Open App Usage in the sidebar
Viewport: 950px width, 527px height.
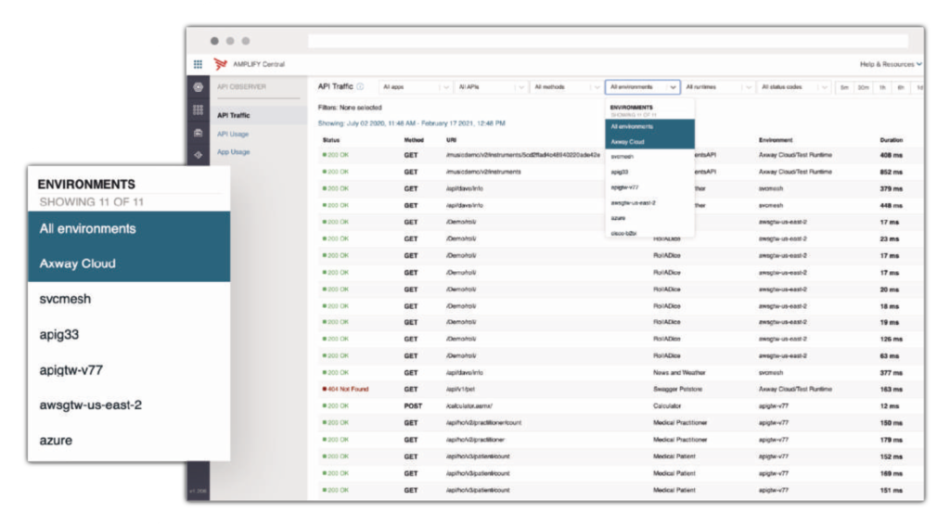coord(233,152)
